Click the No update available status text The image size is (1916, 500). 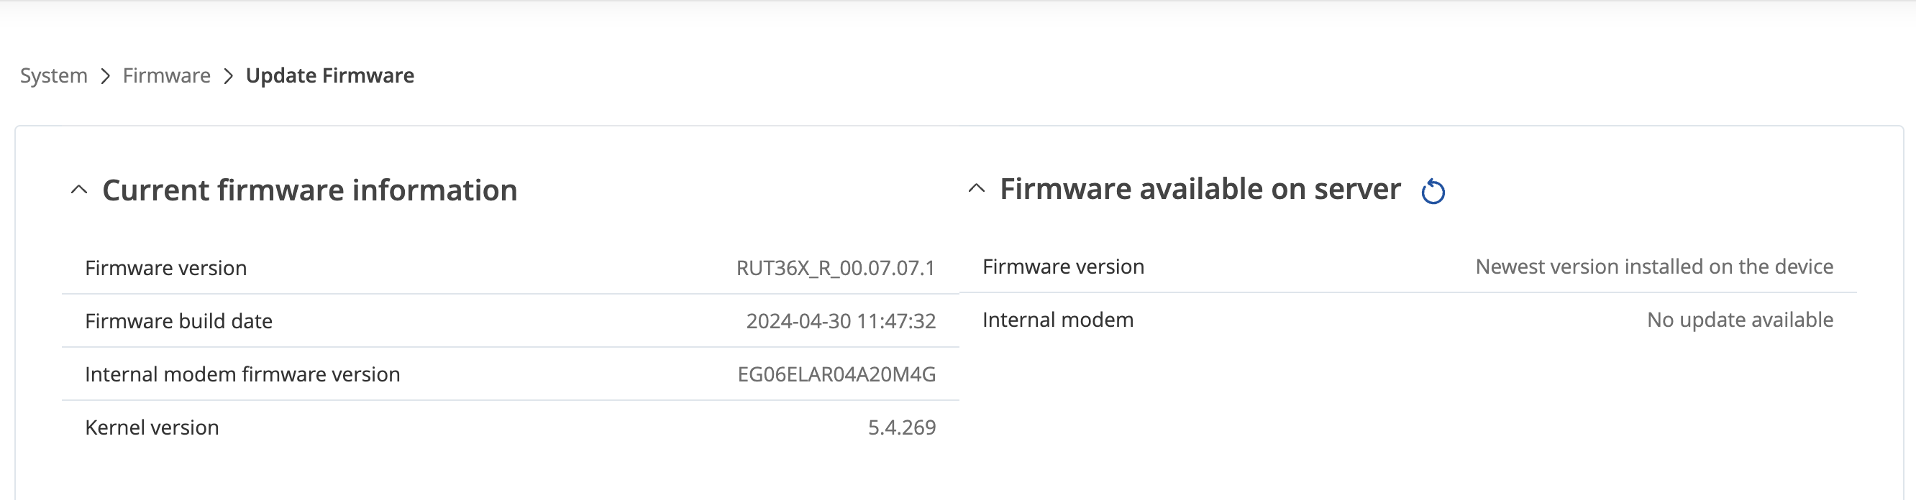(1740, 320)
